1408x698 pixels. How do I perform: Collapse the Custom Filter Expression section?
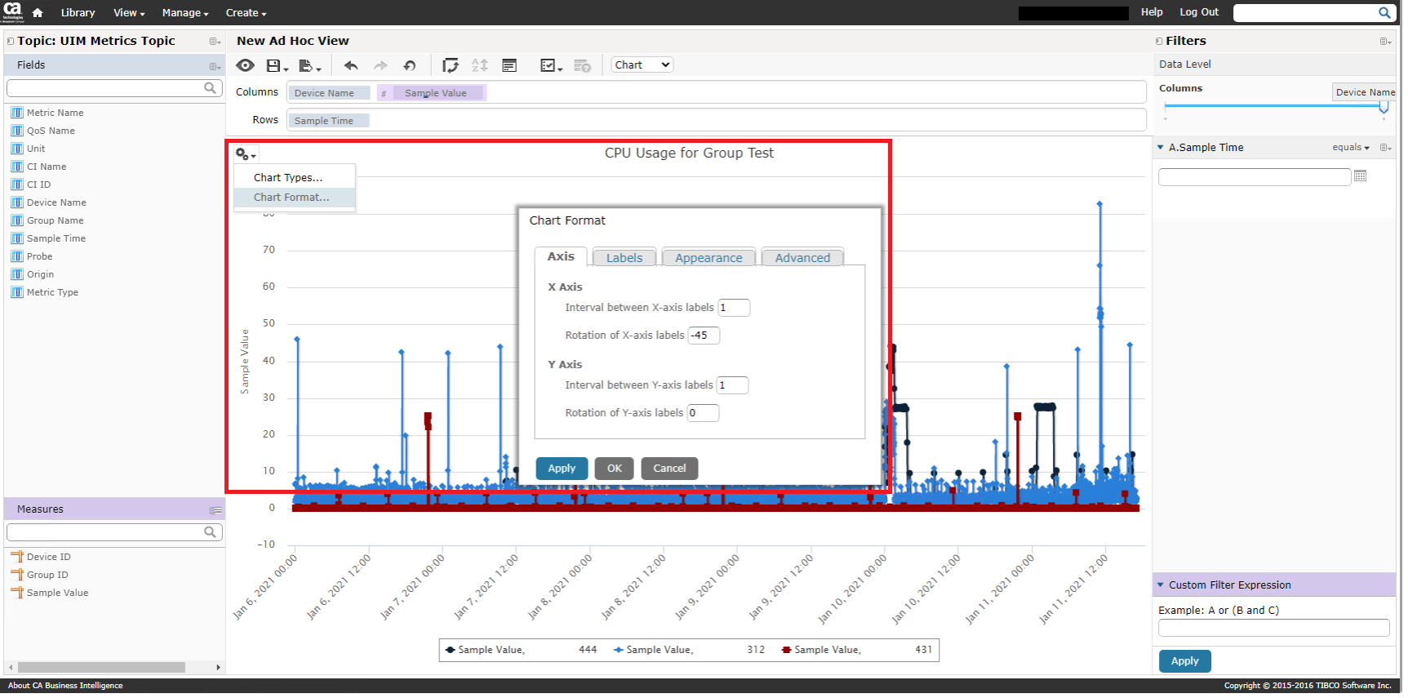point(1160,585)
